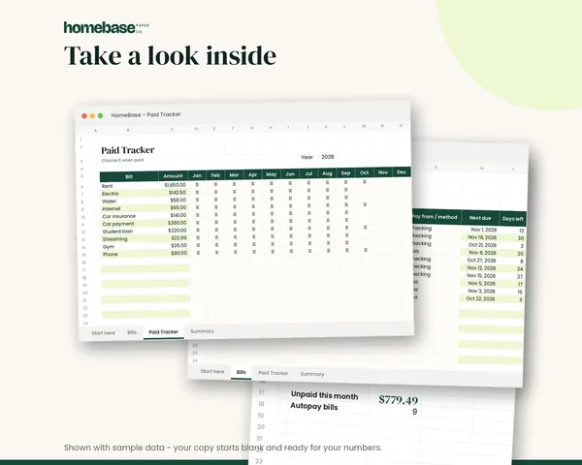Click the red close dot on Paid Tracker window

tap(84, 116)
